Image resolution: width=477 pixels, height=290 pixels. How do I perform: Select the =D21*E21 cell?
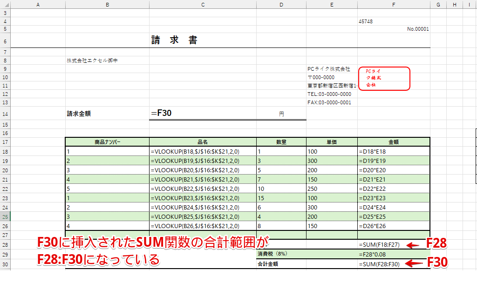394,179
